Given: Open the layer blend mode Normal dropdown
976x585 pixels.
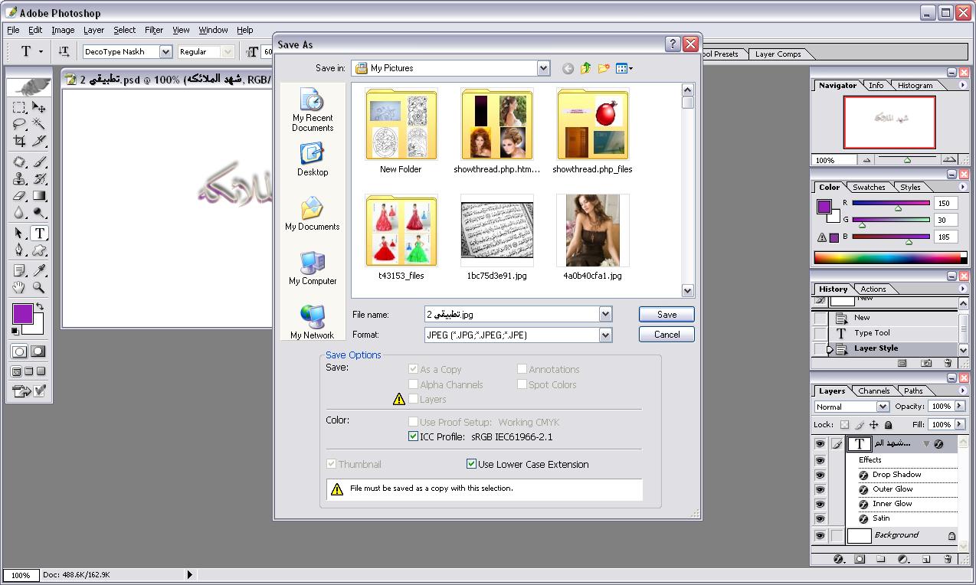Looking at the screenshot, I should tap(883, 407).
